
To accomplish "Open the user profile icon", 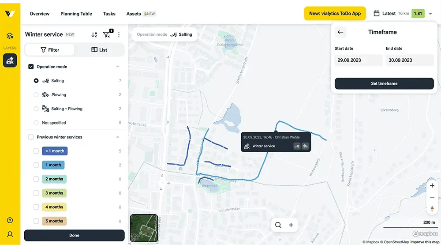I will click(x=10, y=234).
